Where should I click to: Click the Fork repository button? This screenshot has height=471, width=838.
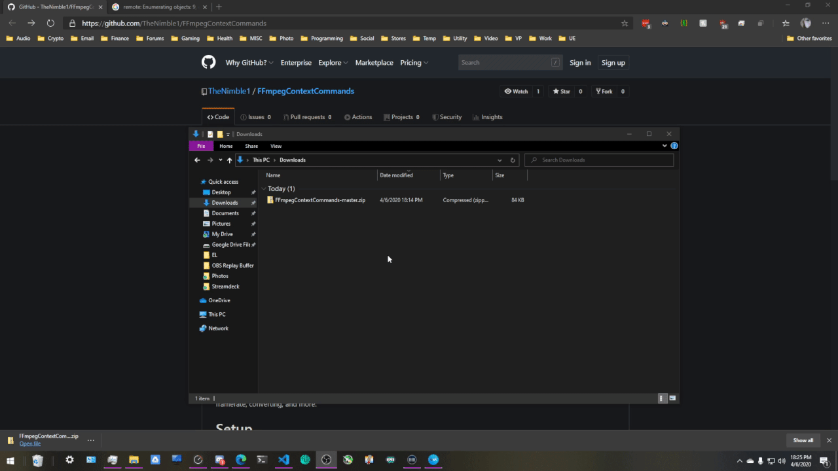[604, 92]
